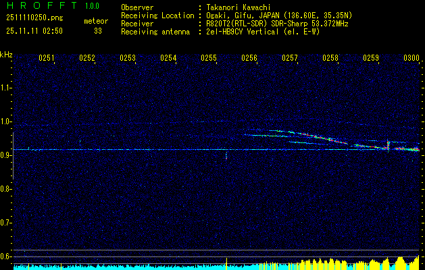The width and height of the screenshot is (425, 270).
Task: Select the 0300 time marker
Action: 411,59
